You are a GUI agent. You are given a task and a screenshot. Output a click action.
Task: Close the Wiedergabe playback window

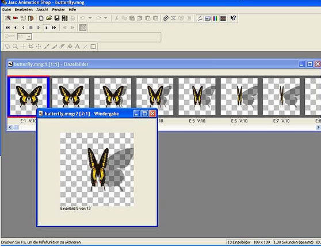tap(152, 114)
